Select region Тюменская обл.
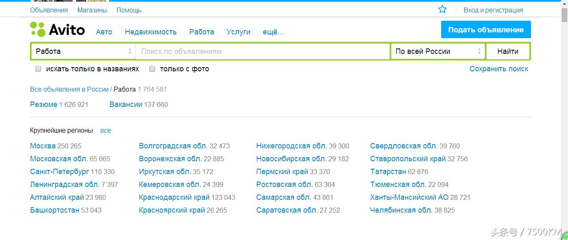The width and height of the screenshot is (568, 240). (x=398, y=184)
